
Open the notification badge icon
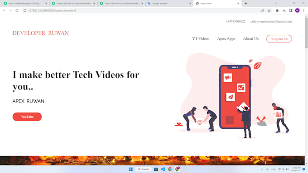pyautogui.click(x=303, y=169)
